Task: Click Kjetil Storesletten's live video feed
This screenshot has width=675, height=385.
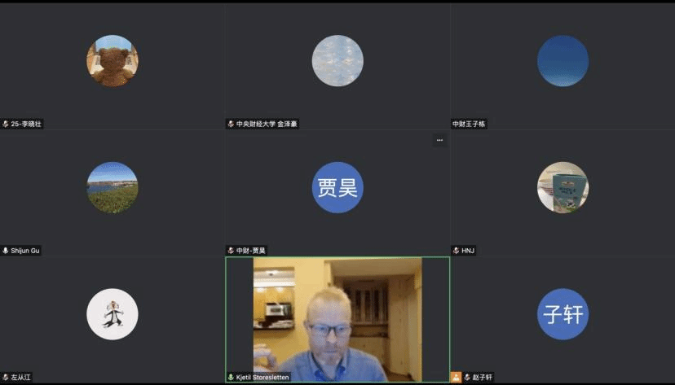Action: coord(337,317)
